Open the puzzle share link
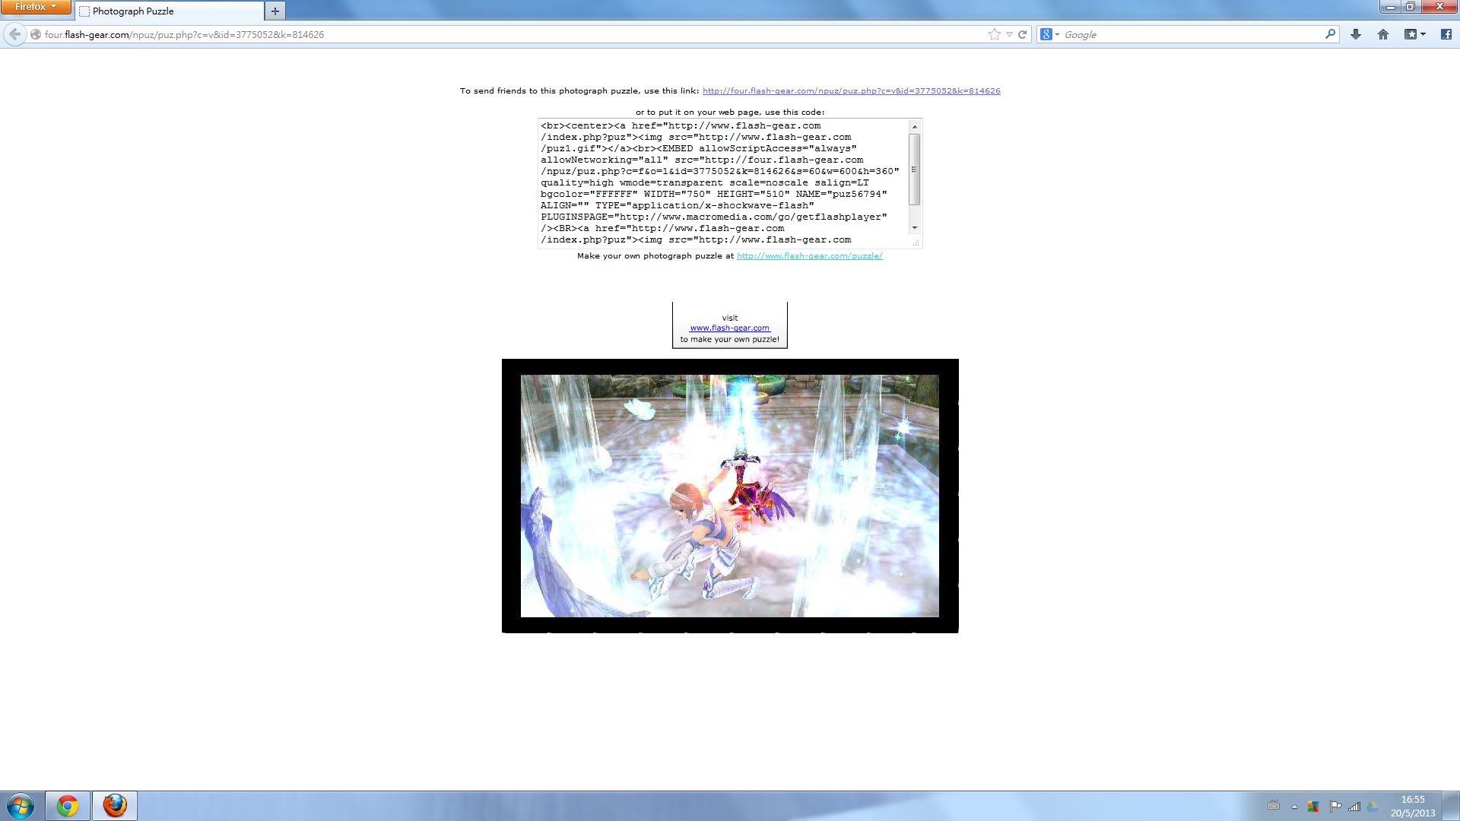 point(851,90)
